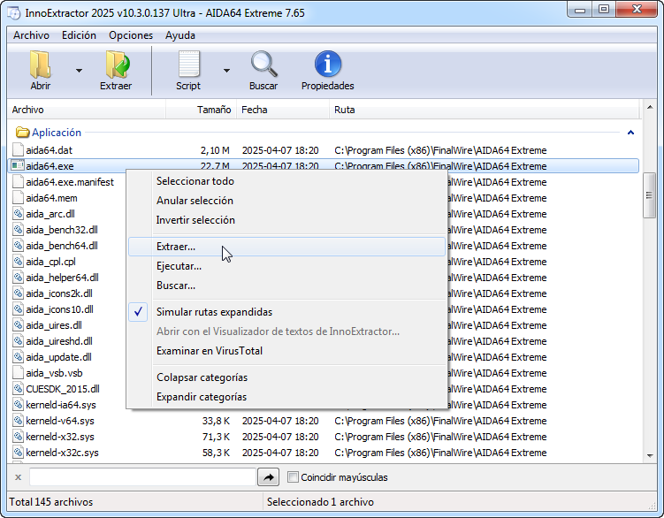
Task: Select the kerneld-v64.sys file icon
Action: [18, 421]
